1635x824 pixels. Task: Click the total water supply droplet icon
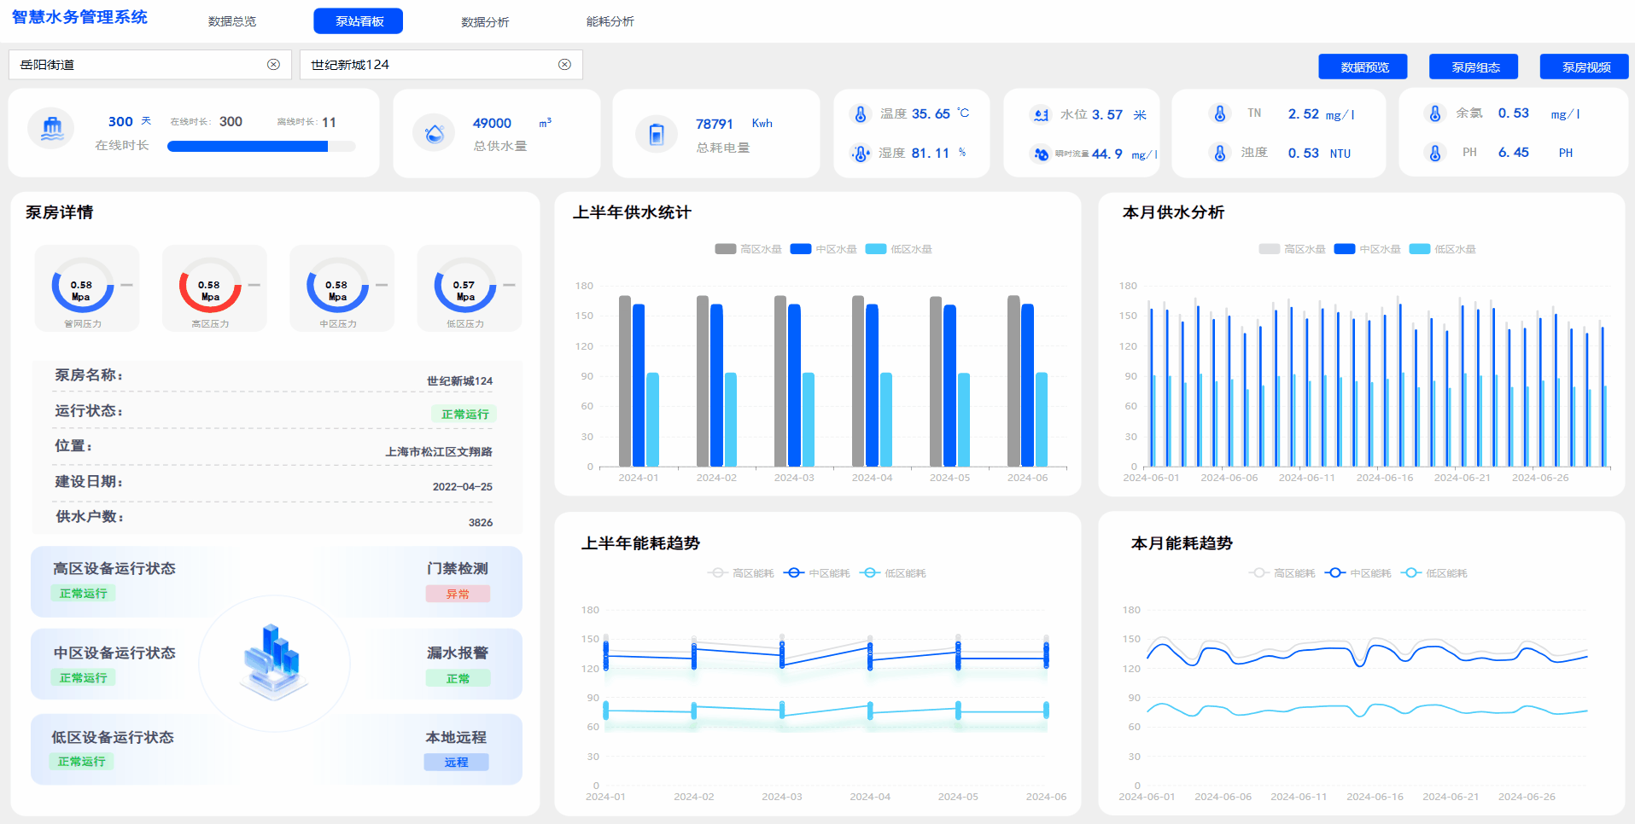(x=435, y=133)
